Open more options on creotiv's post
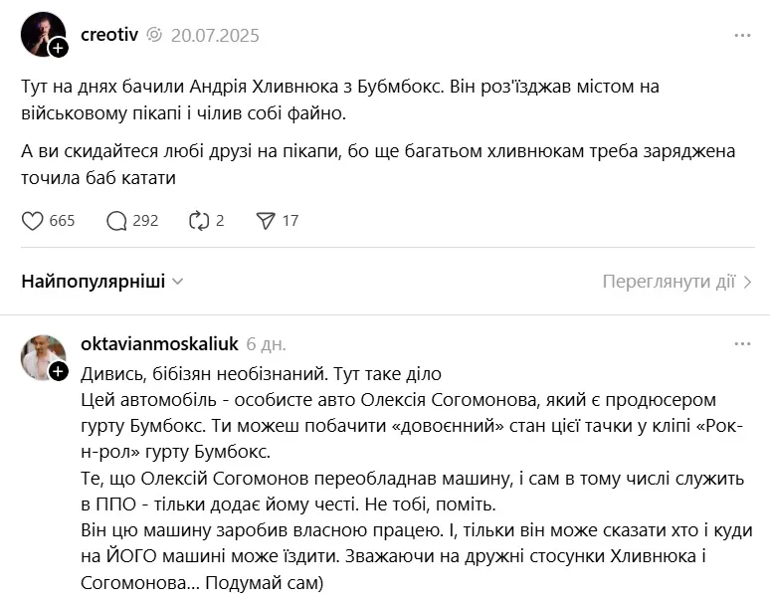The image size is (770, 605). (x=742, y=36)
